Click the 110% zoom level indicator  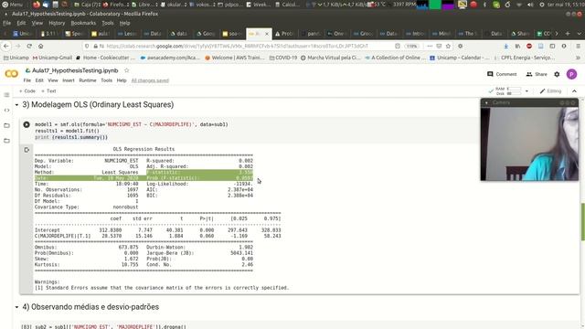412,46
